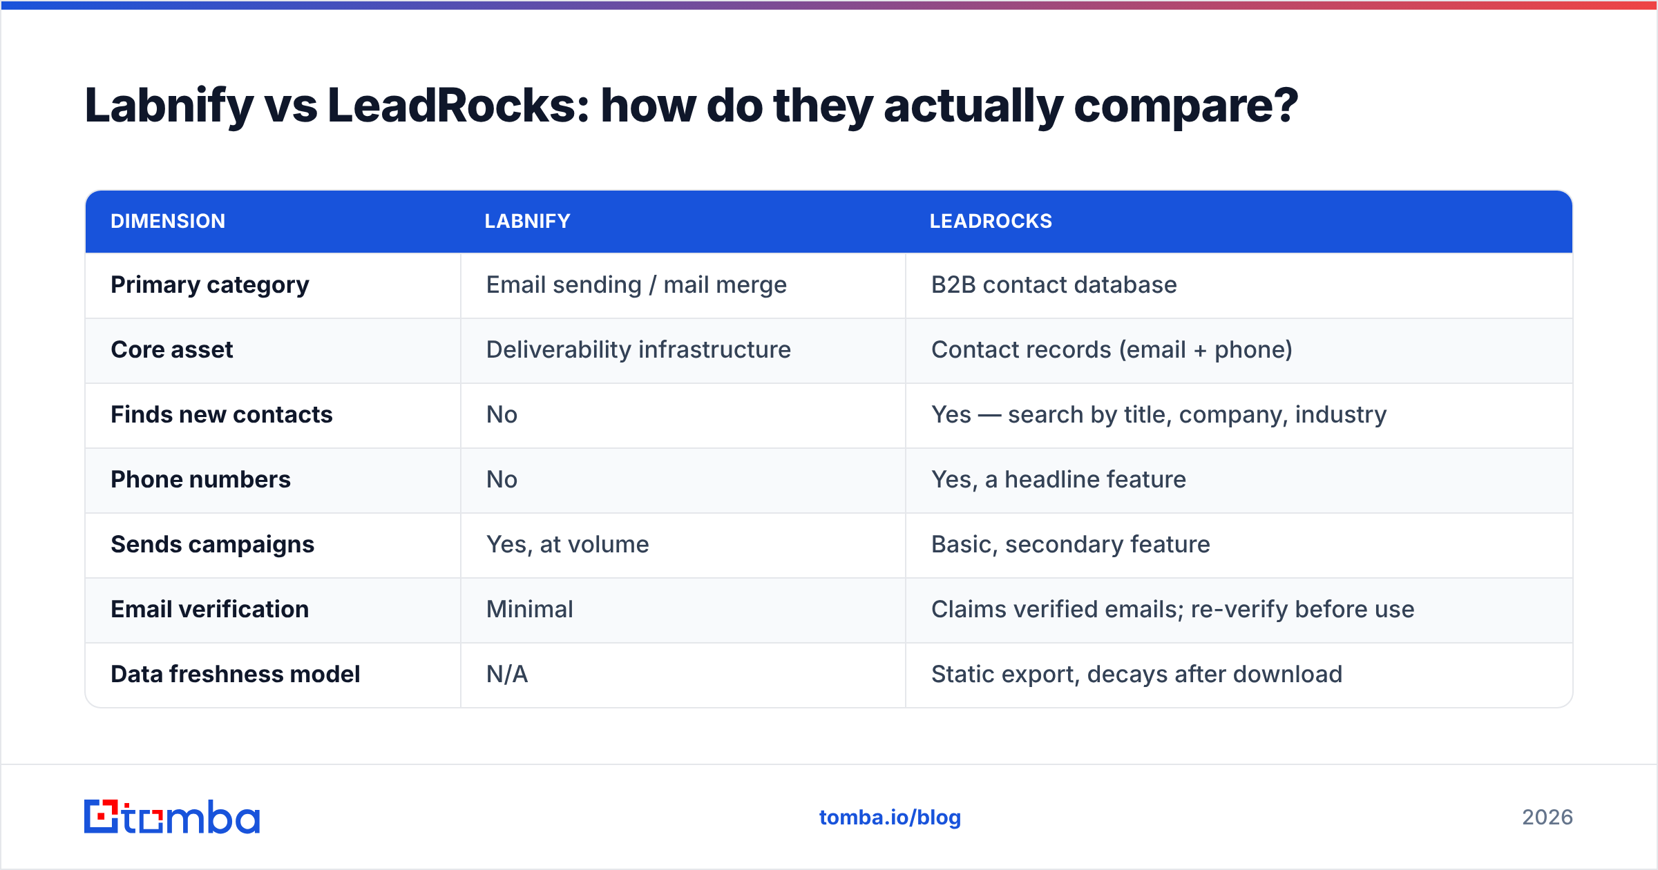Screen dimensions: 1658x870
Task: Click the tomba logo
Action: 172,817
